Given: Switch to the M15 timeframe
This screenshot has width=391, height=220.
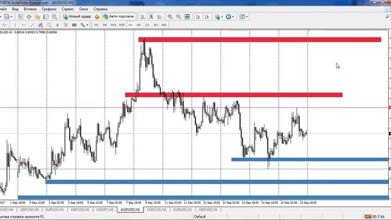Looking at the screenshot, I should pyautogui.click(x=114, y=25).
